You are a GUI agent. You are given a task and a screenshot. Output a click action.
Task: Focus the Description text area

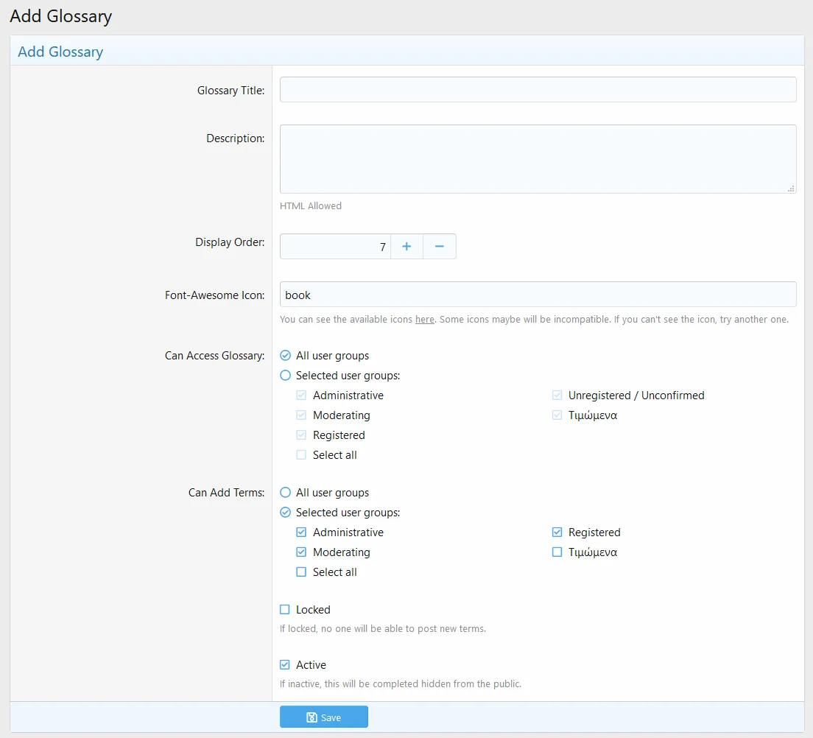pyautogui.click(x=538, y=159)
